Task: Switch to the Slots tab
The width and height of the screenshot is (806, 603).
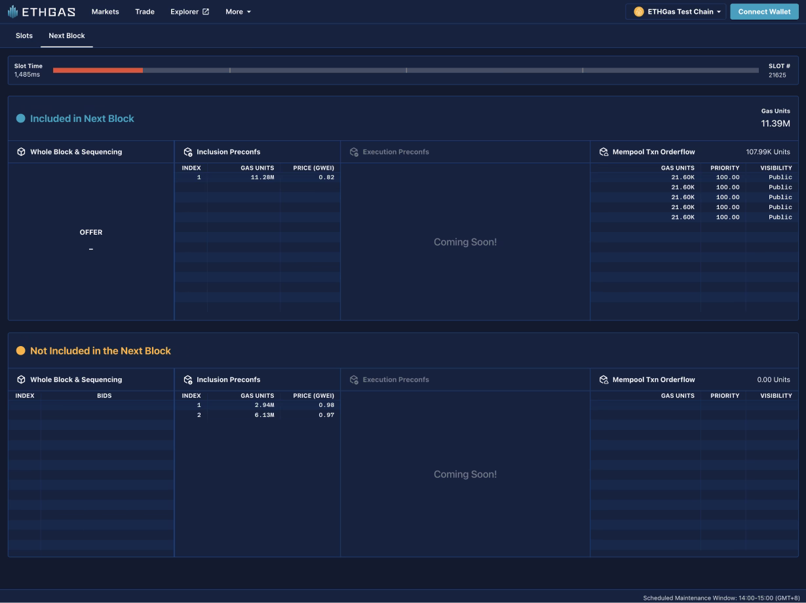Action: click(24, 35)
